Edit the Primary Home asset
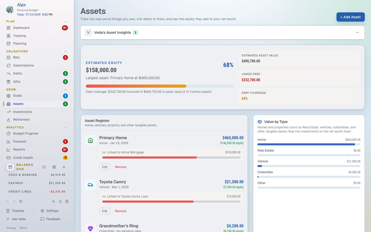 point(105,167)
